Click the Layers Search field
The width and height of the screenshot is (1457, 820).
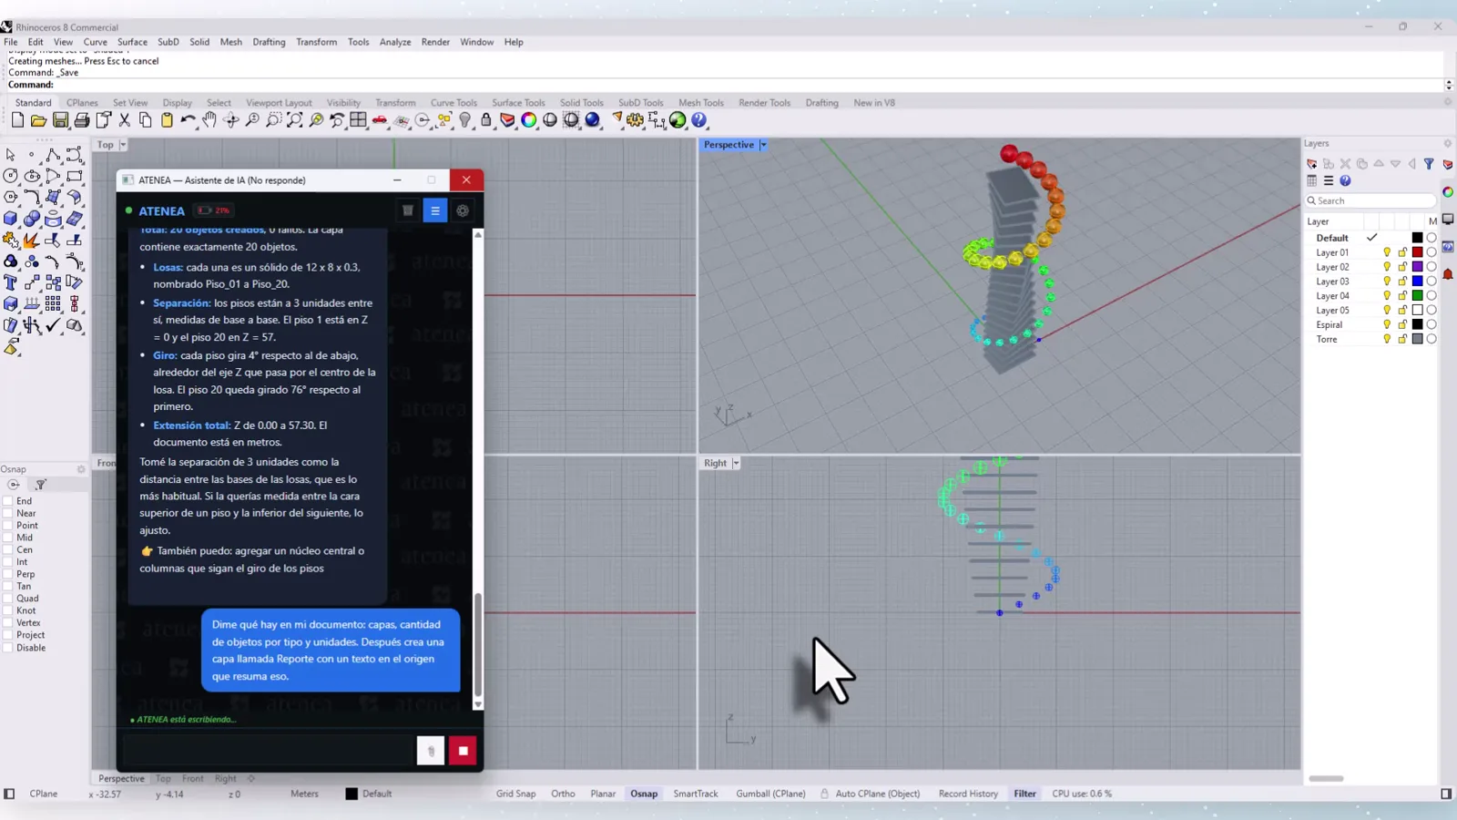coord(1371,200)
